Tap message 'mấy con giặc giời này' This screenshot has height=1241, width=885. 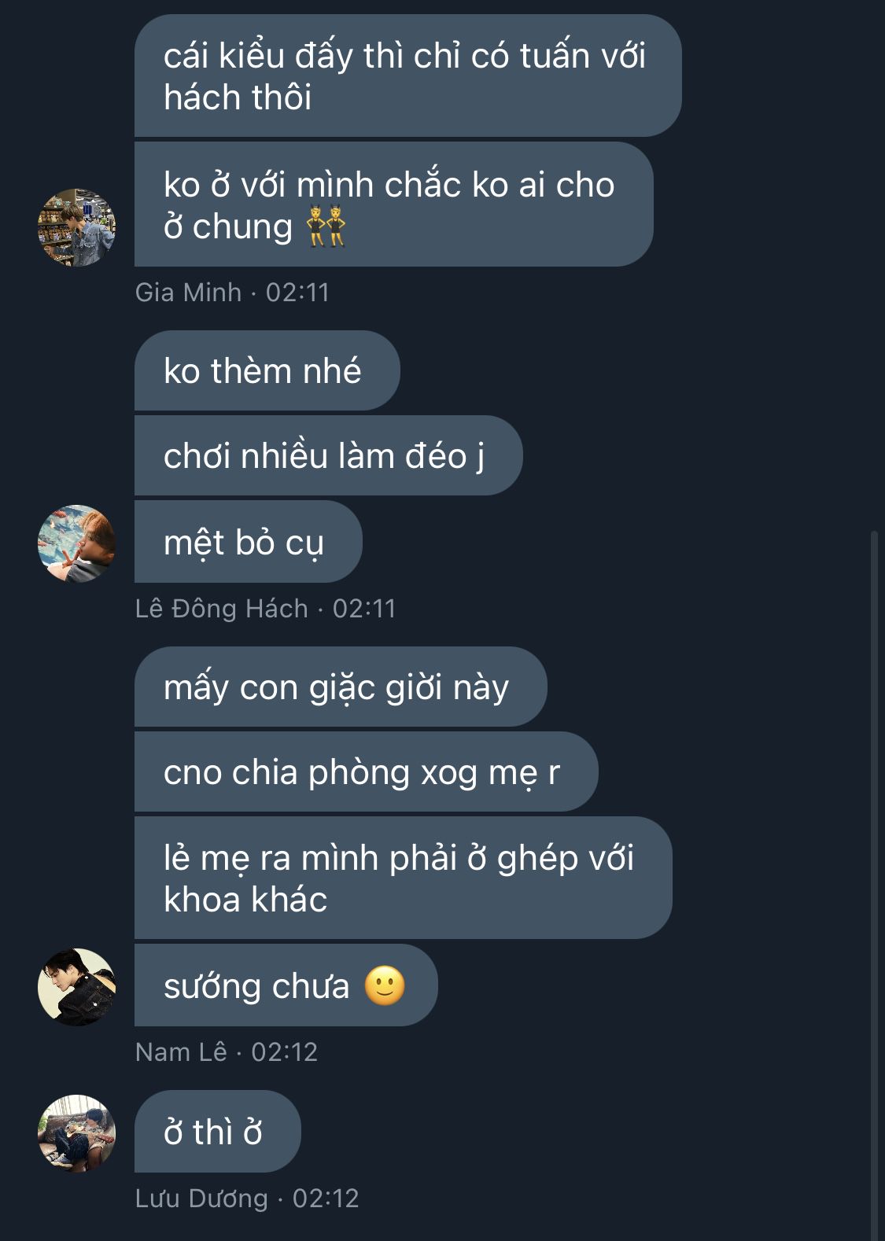point(341,687)
